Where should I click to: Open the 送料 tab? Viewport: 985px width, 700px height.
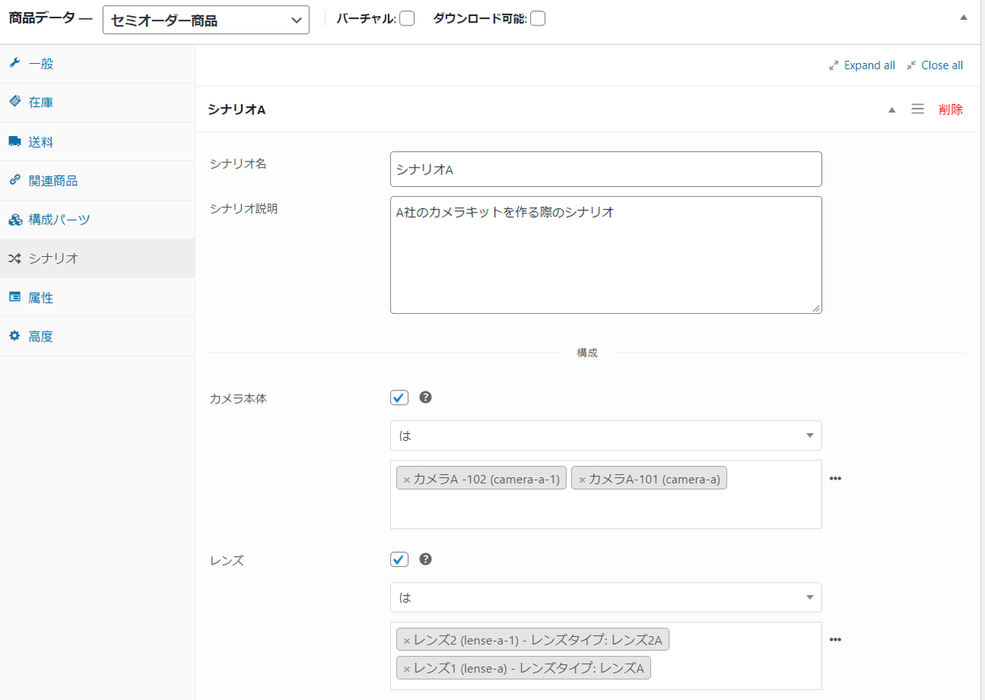pyautogui.click(x=97, y=142)
